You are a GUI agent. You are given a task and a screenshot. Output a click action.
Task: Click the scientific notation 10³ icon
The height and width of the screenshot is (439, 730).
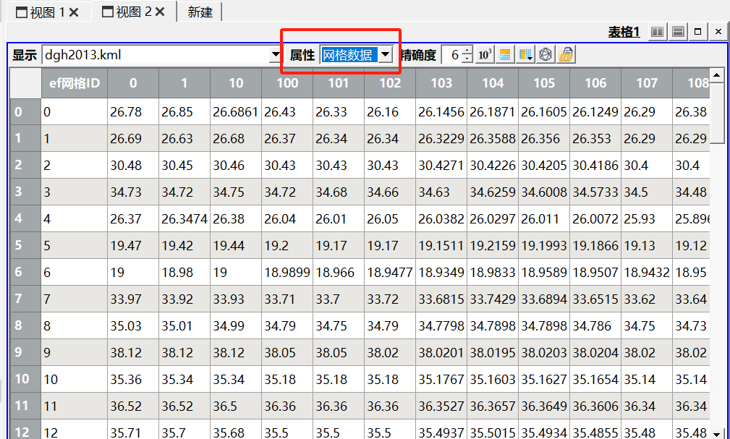click(485, 55)
